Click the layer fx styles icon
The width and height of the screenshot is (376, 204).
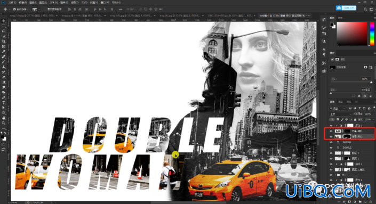tap(345, 202)
